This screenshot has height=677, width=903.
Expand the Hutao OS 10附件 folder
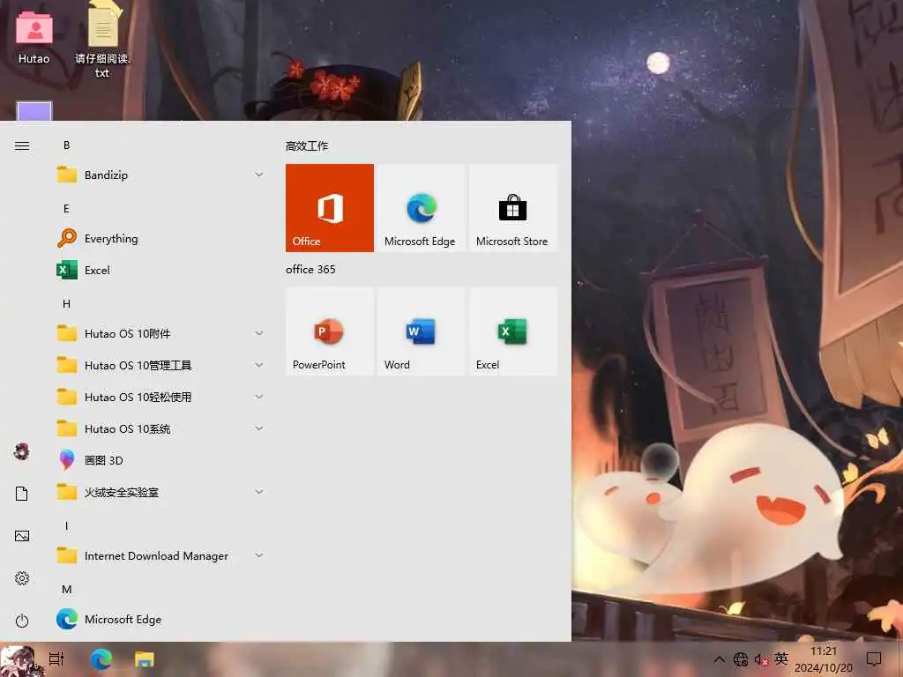[160, 333]
